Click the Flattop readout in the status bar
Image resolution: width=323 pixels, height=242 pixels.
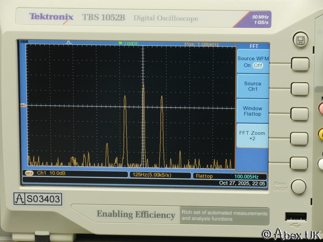tap(204, 176)
